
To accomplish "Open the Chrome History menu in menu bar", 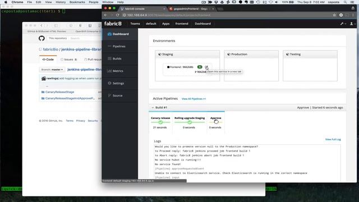I will pos(61,2).
